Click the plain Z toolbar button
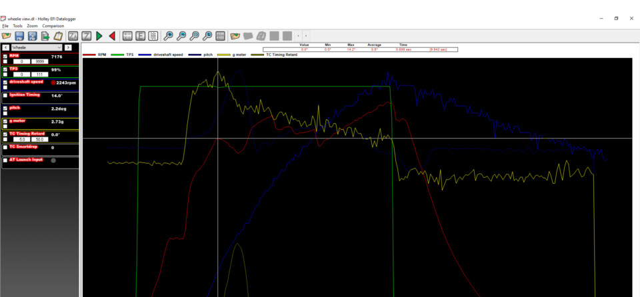 click(x=86, y=36)
